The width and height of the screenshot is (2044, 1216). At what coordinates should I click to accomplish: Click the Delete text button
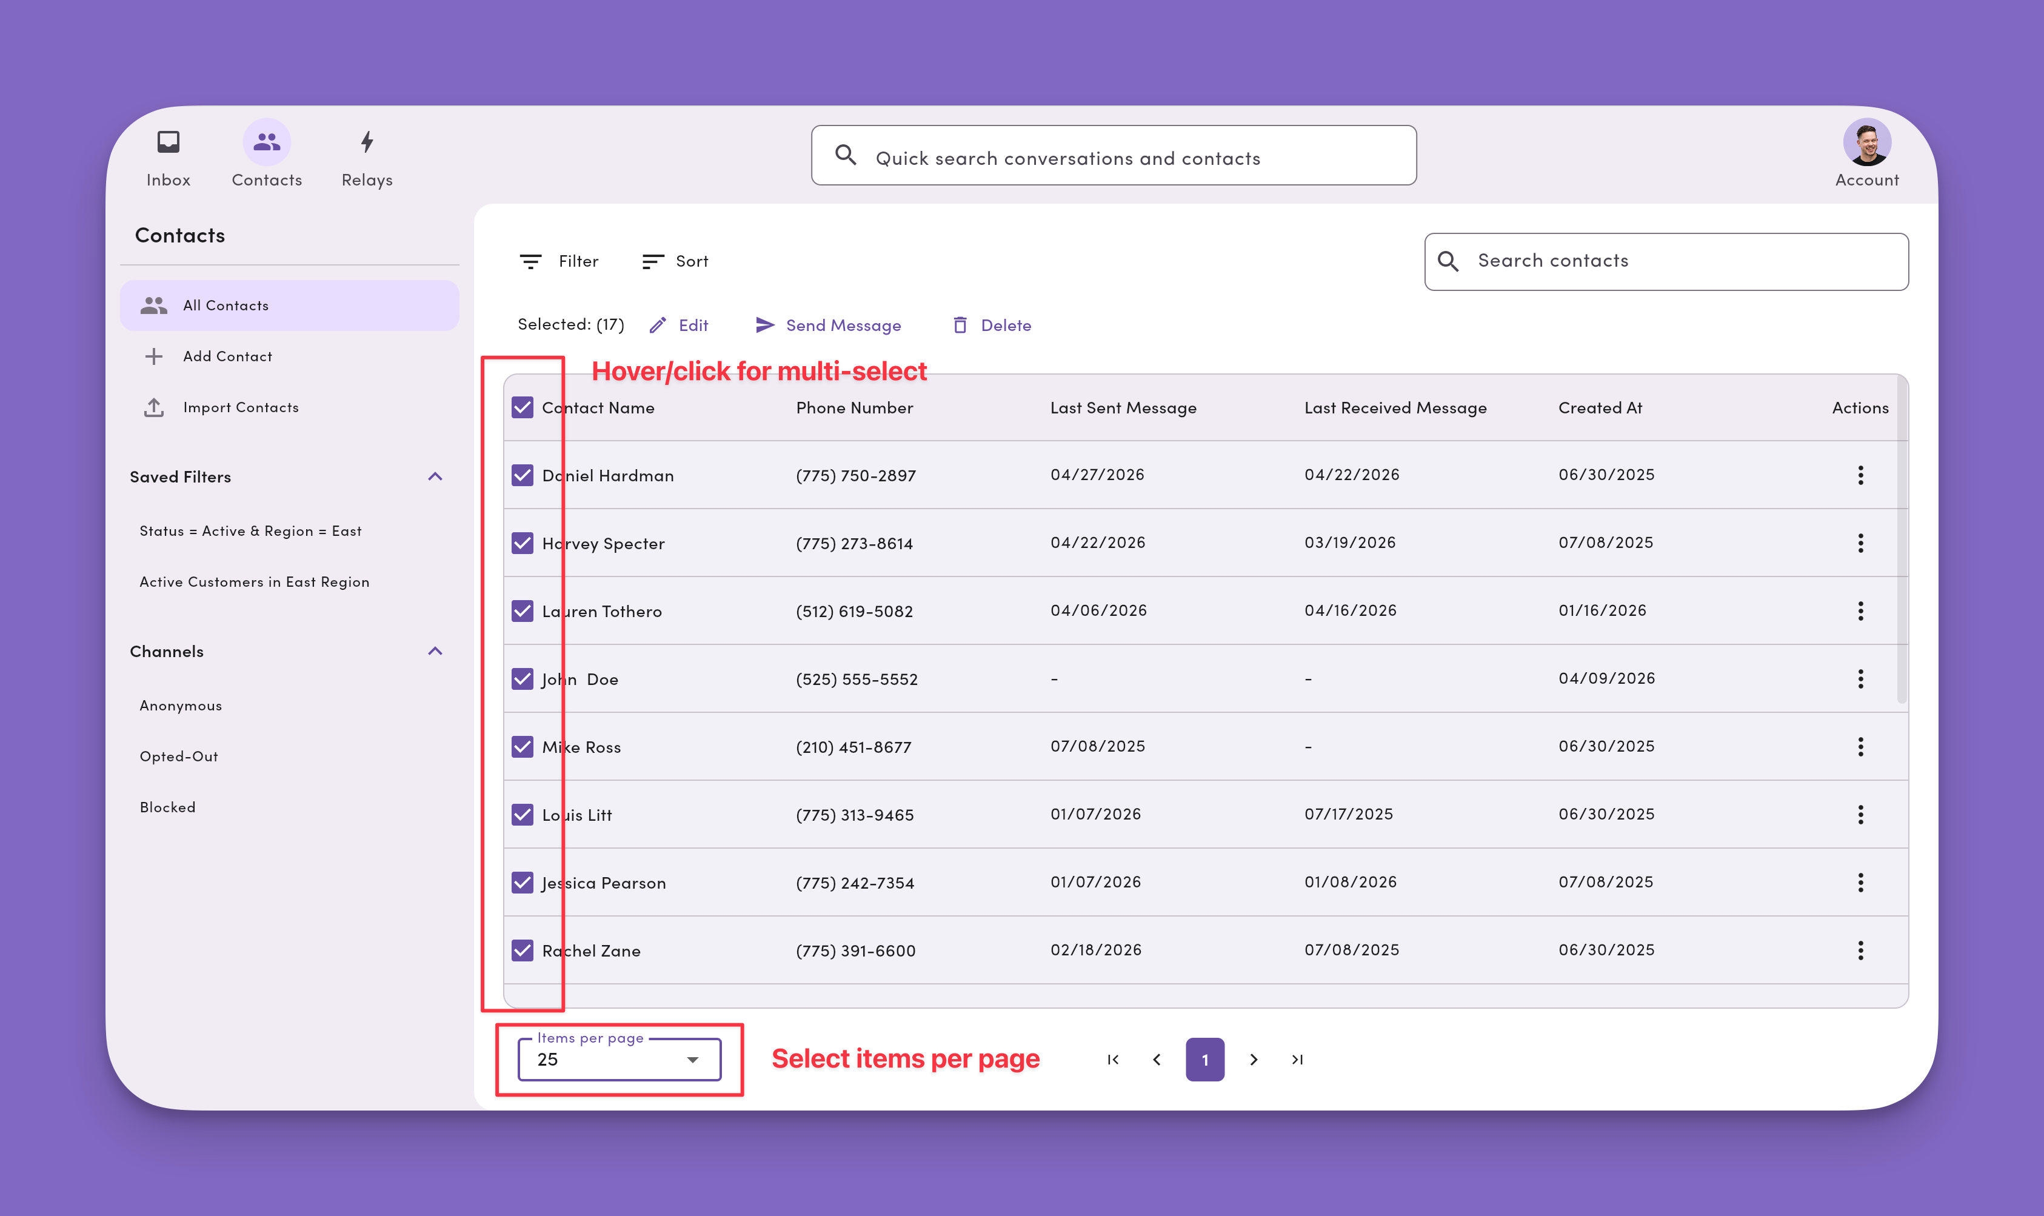pos(1006,326)
